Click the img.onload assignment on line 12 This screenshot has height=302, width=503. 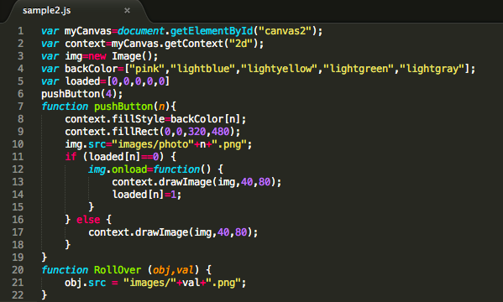(x=156, y=169)
